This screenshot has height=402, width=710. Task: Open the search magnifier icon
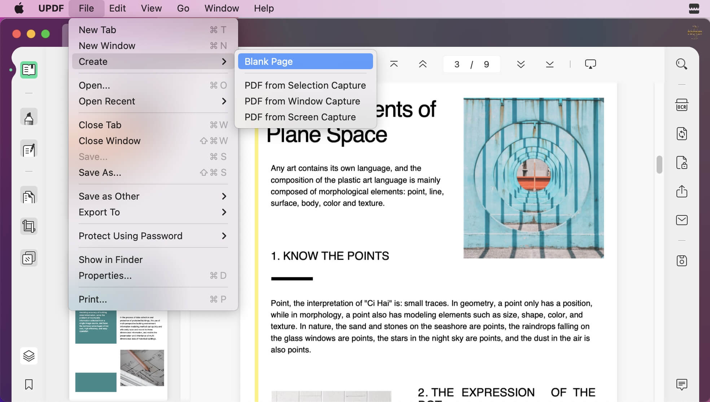click(681, 64)
